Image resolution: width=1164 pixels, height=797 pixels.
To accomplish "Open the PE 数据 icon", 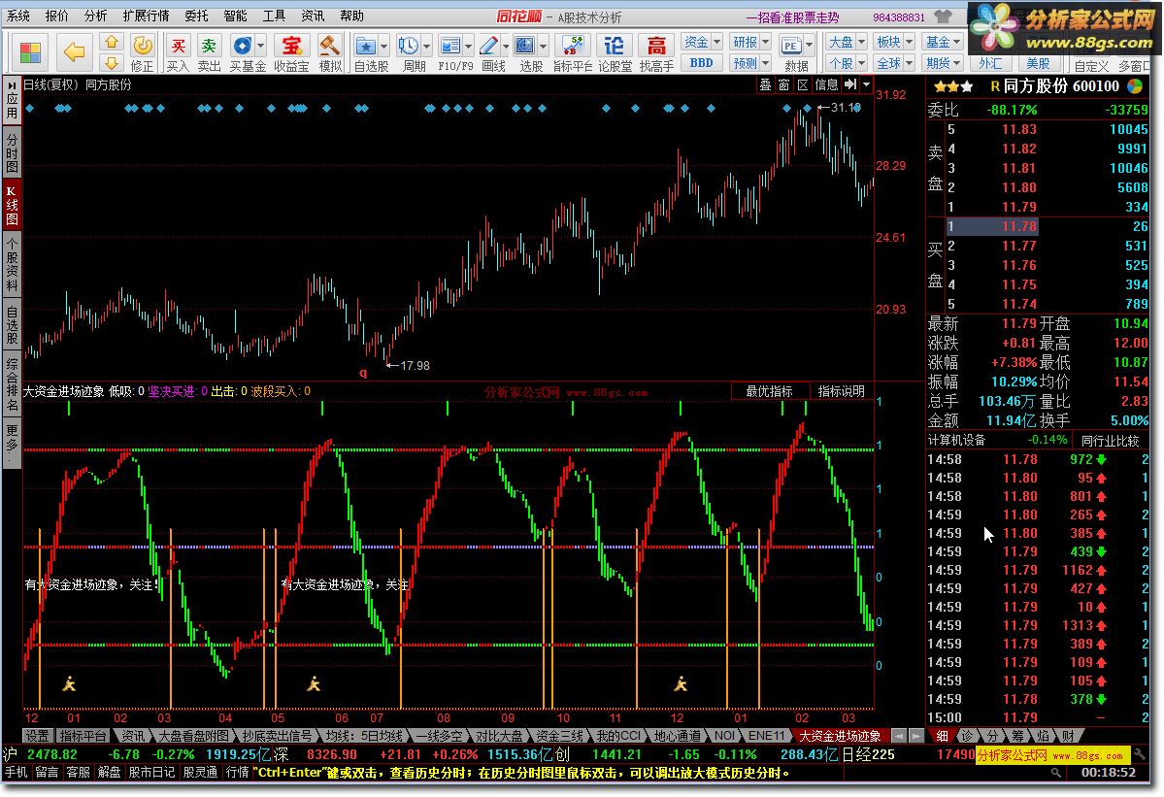I will [x=790, y=46].
